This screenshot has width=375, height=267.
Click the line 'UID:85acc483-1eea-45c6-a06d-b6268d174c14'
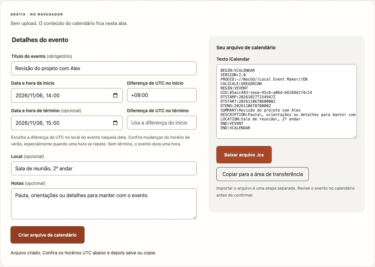pos(266,93)
